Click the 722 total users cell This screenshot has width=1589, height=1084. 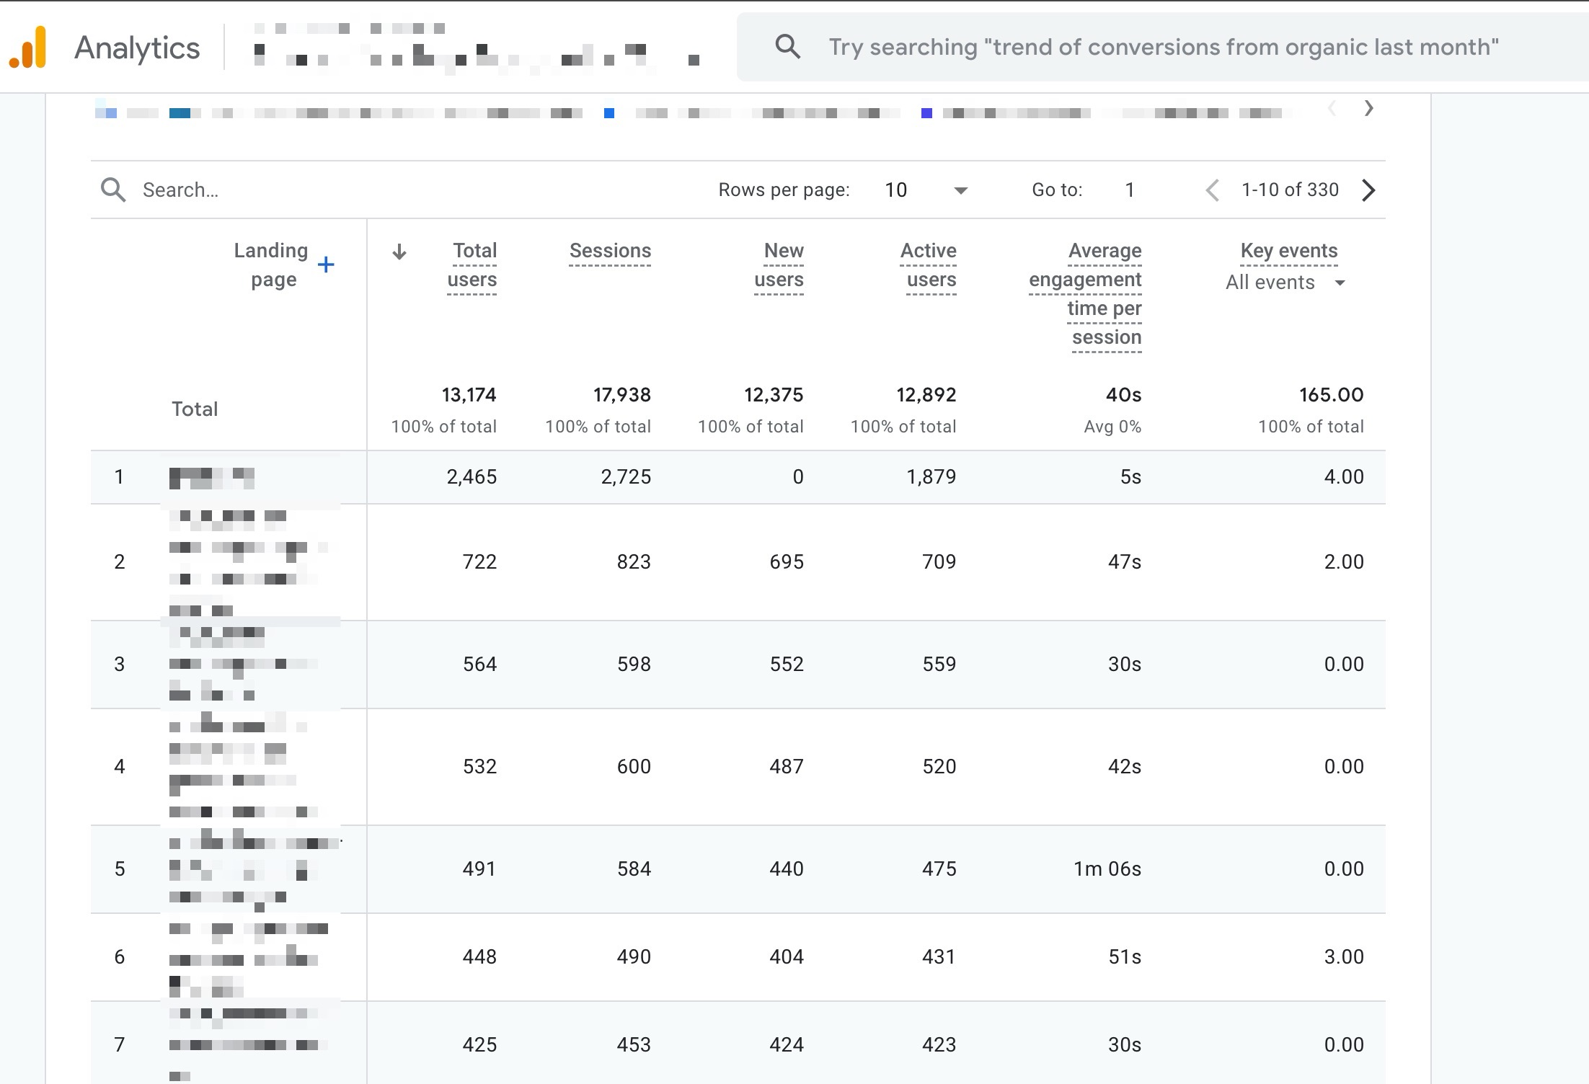pos(479,562)
